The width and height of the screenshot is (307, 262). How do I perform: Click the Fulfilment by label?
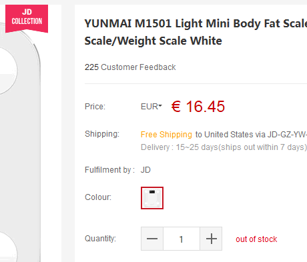[109, 170]
